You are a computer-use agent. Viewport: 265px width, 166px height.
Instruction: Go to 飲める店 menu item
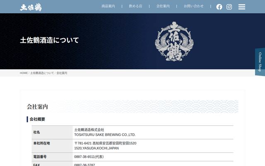[135, 6]
